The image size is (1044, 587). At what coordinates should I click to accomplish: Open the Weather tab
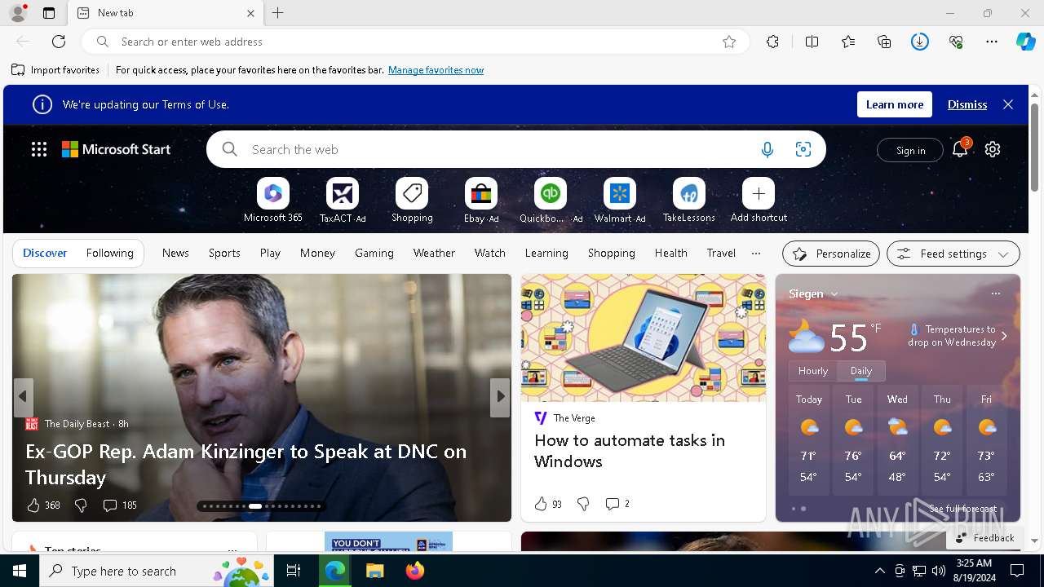click(x=434, y=254)
